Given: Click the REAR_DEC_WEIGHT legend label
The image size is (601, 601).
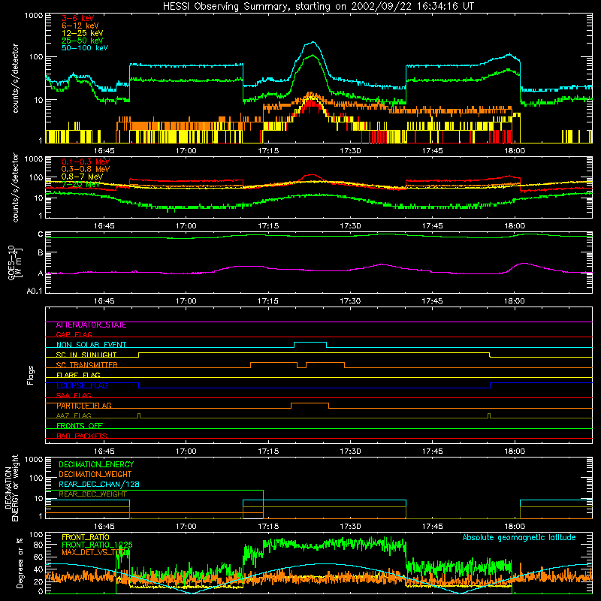Looking at the screenshot, I should pos(92,494).
